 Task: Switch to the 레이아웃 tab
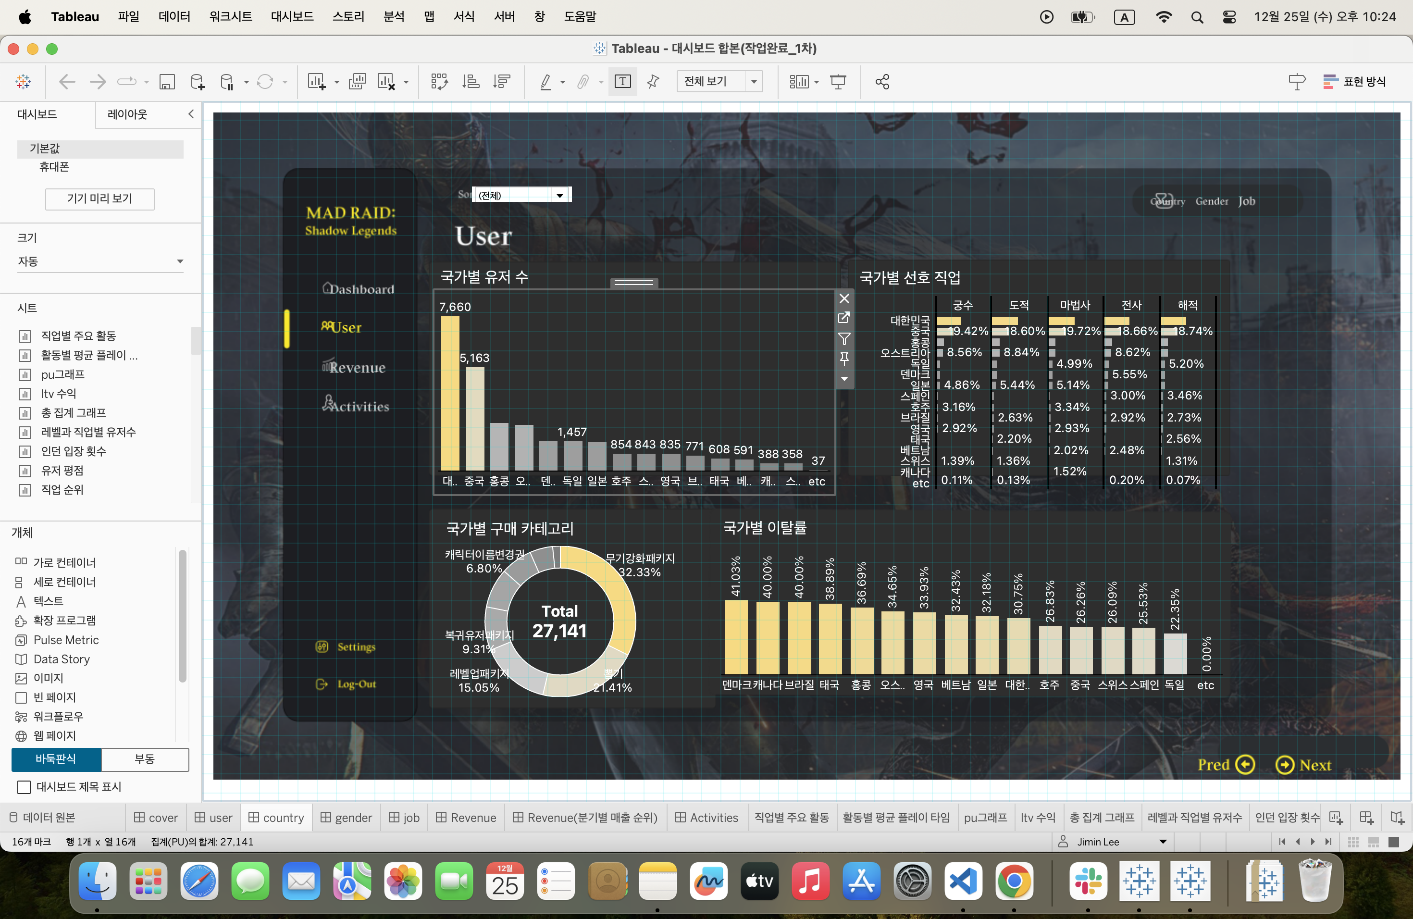(127, 114)
